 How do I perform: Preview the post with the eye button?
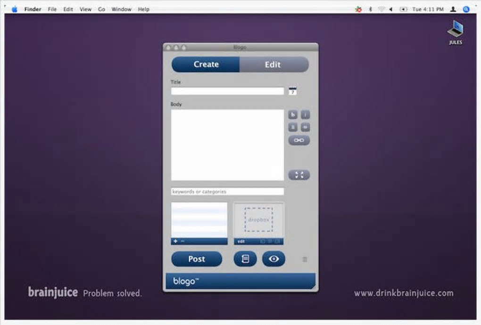pos(274,259)
